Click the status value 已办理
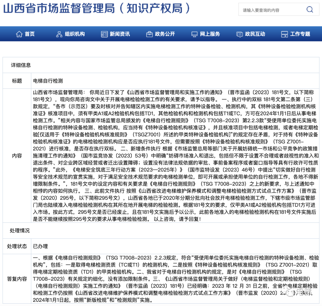 point(40,246)
